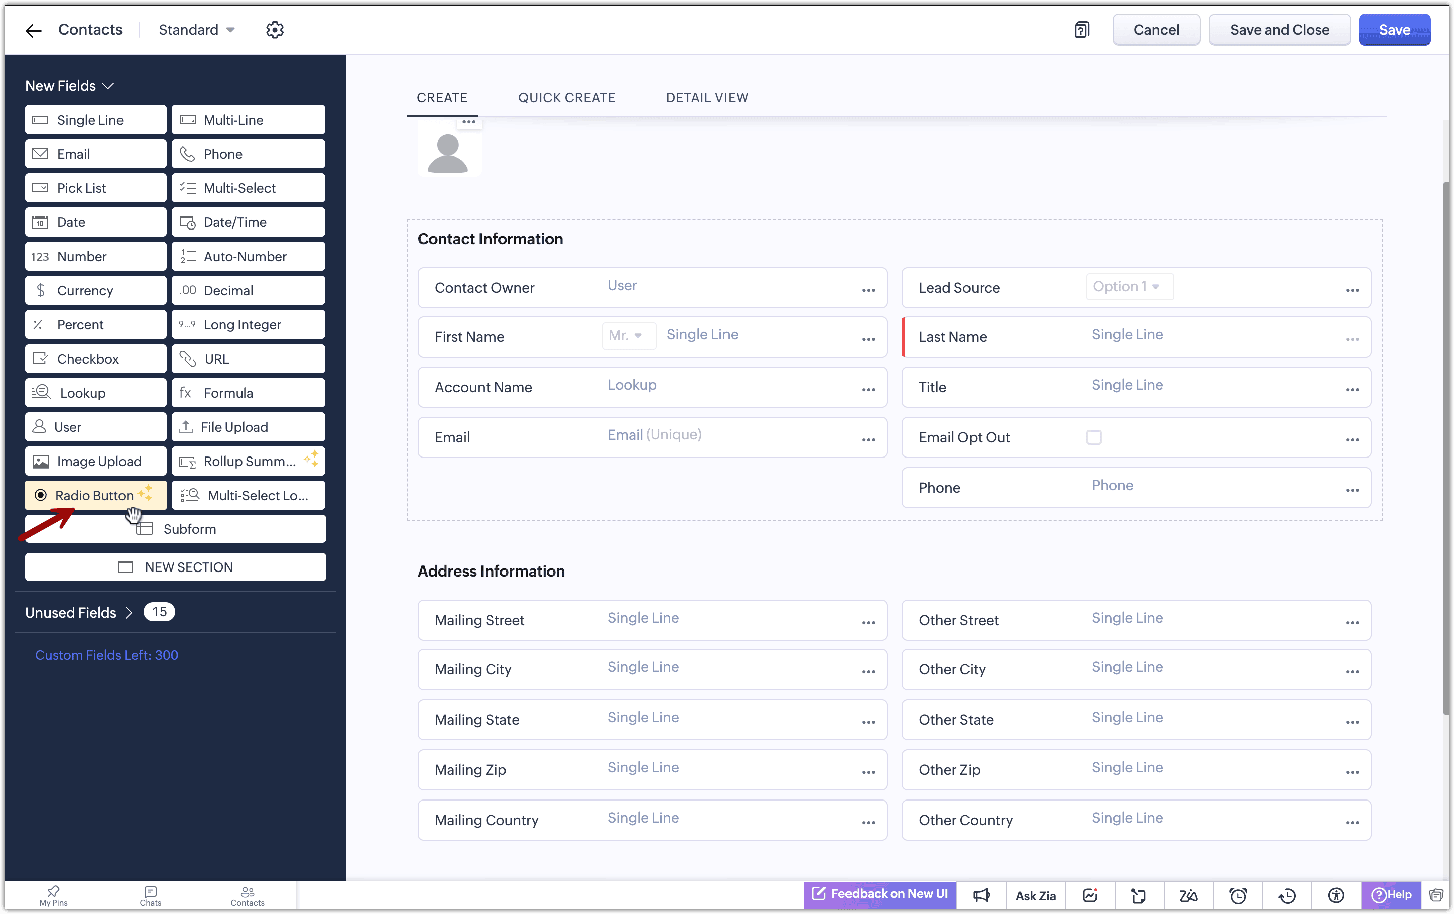The height and width of the screenshot is (914, 1454).
Task: Open the layout settings gear icon
Action: coord(275,30)
